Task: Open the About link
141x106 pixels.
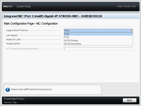Action: (127, 6)
